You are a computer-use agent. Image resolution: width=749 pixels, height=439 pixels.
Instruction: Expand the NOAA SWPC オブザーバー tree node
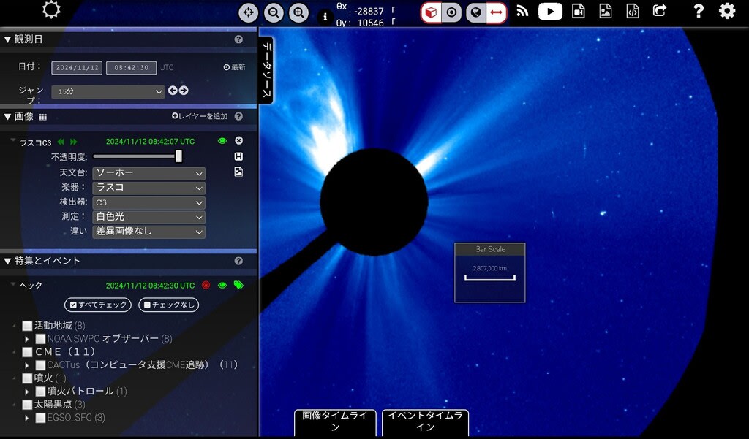click(x=27, y=339)
